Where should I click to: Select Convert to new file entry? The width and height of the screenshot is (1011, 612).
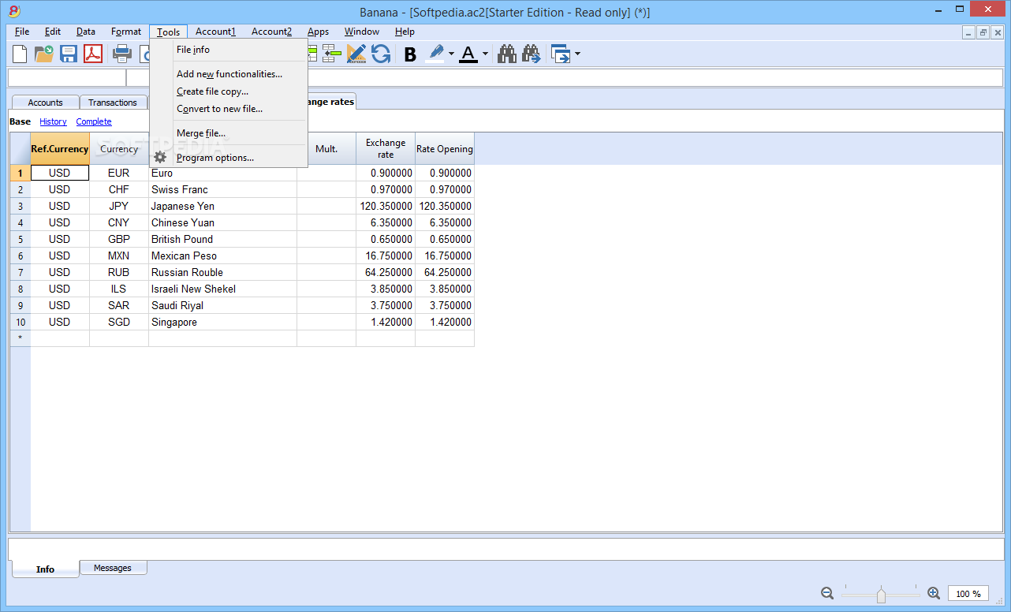pos(229,109)
